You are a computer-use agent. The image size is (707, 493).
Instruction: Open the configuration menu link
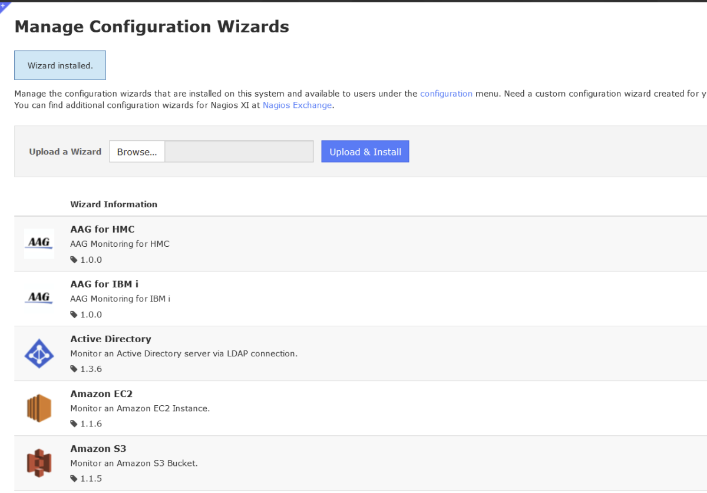point(446,93)
